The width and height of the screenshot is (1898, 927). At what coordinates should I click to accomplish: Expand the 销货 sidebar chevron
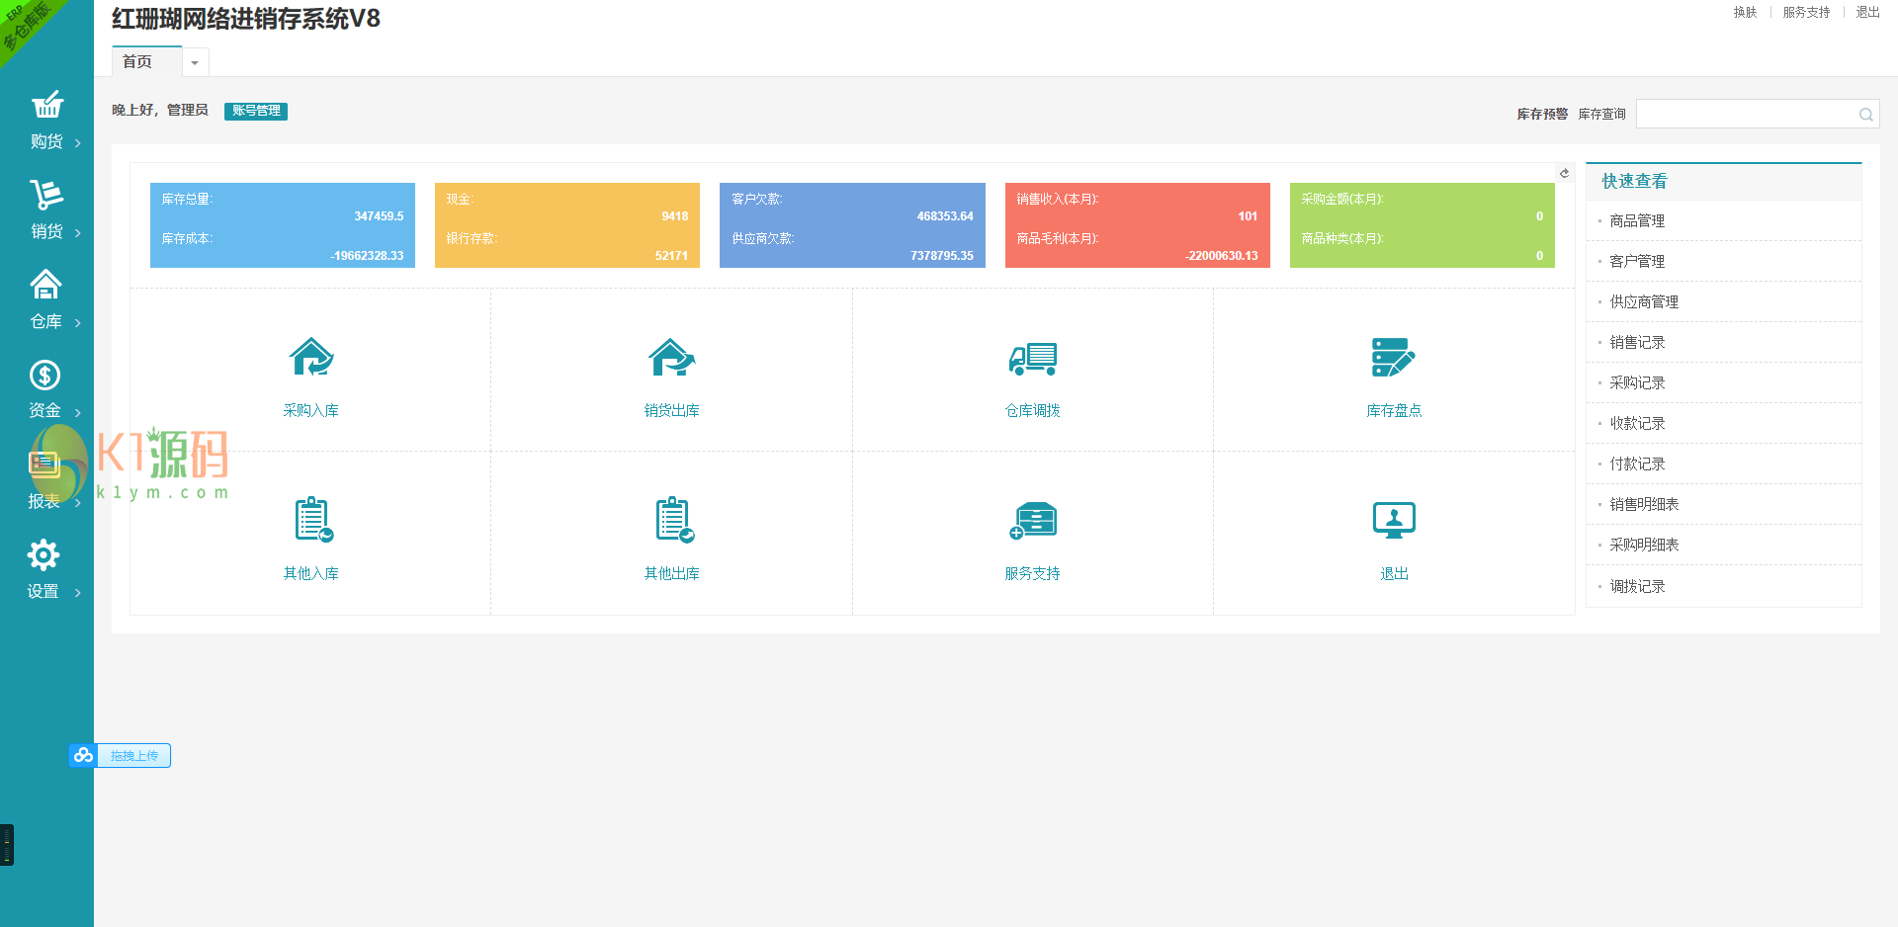pos(78,233)
